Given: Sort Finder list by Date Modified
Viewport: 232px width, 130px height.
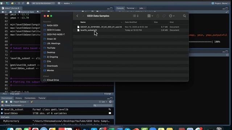Looking at the screenshot, I should point(131,22).
